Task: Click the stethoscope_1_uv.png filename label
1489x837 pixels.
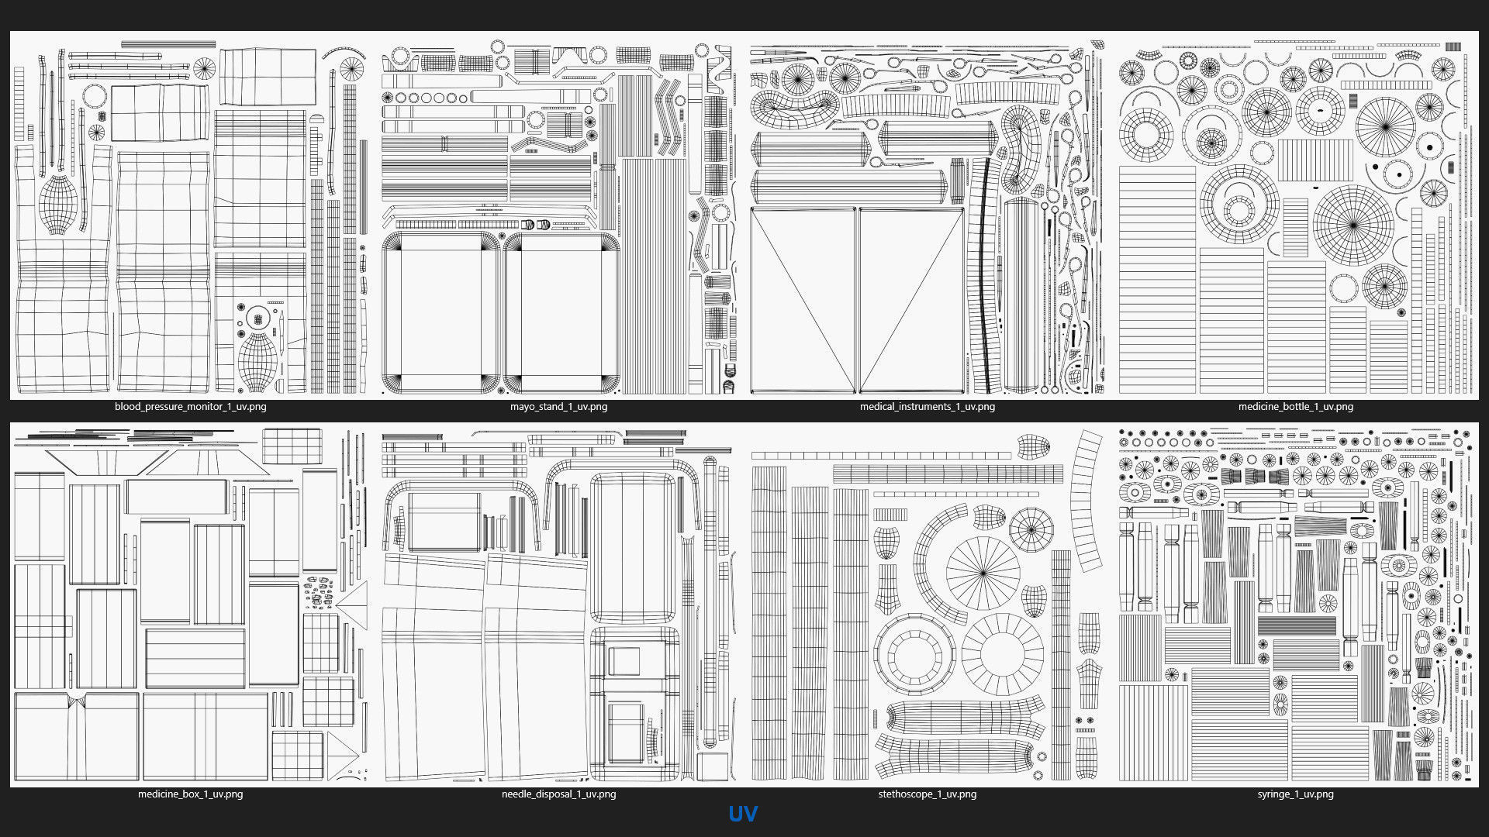Action: coord(927,794)
